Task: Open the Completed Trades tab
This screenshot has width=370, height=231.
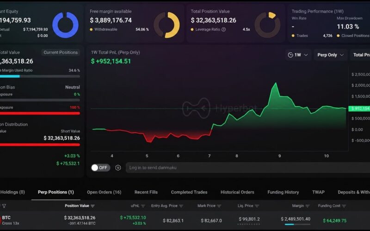Action: [189, 192]
